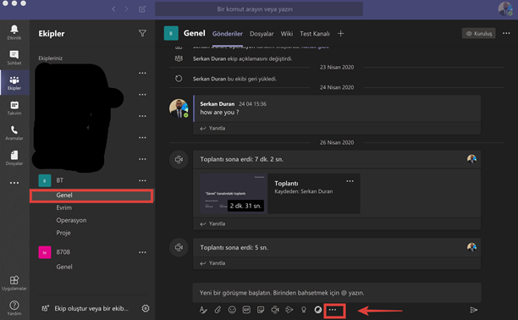Click the new chat compose icon
Image resolution: width=518 pixels, height=320 pixels.
(x=142, y=9)
